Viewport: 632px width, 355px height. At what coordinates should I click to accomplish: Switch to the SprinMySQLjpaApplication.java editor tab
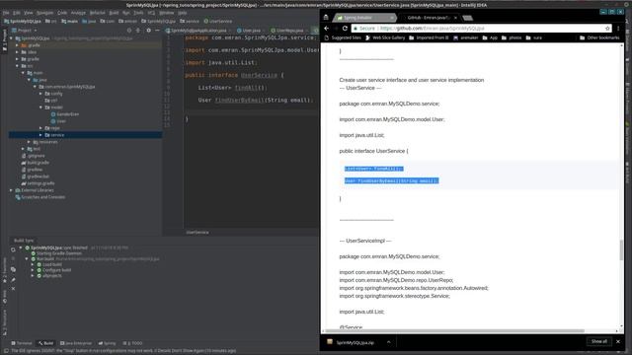(197, 31)
